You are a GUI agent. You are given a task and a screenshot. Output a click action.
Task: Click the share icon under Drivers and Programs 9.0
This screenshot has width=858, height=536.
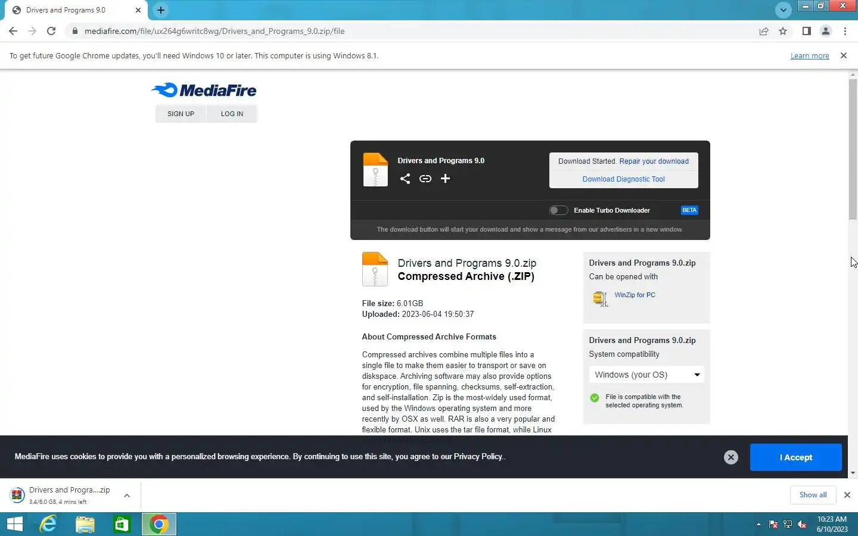405,179
